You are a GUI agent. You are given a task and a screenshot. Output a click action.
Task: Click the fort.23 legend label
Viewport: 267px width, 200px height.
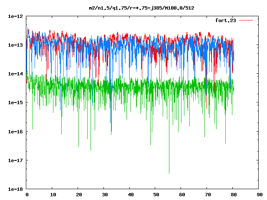(x=226, y=20)
